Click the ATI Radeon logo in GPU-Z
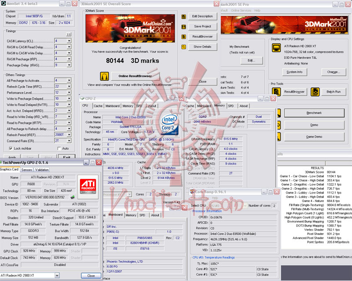Viewport: 352px width, 281px height. point(88,187)
